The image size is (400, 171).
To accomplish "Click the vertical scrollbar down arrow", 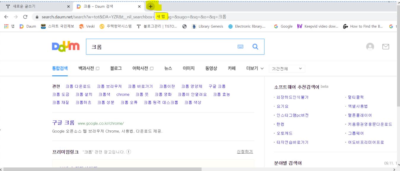I will click(398, 164).
